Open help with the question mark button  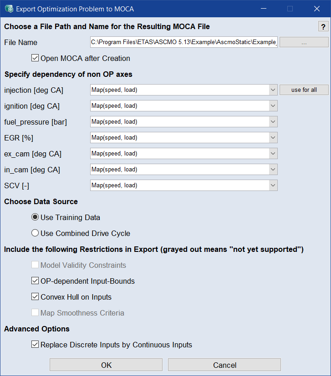tap(322, 26)
